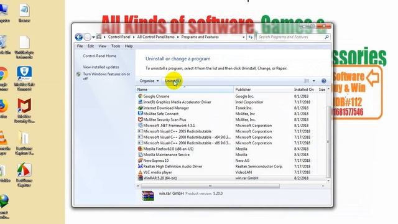Select McAfee Security Scan Plus icon
Image resolution: width=398 pixels, height=224 pixels.
click(140, 119)
